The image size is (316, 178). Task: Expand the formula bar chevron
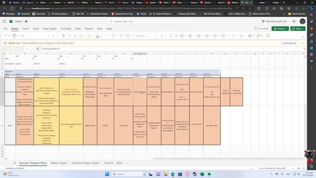(305, 49)
